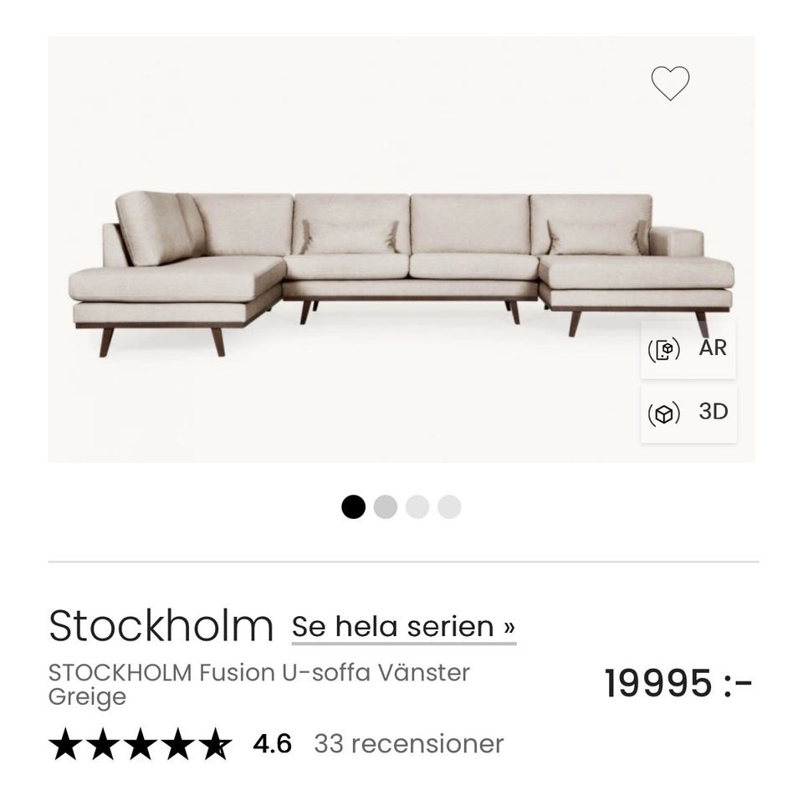Screen dimensions: 803x796
Task: Select the second carousel dot
Action: tap(385, 506)
